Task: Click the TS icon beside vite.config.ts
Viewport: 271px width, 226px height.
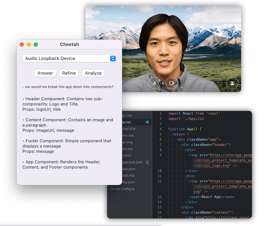Action: pos(112,189)
